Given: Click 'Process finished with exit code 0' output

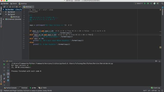Looking at the screenshot, I should (26, 71).
